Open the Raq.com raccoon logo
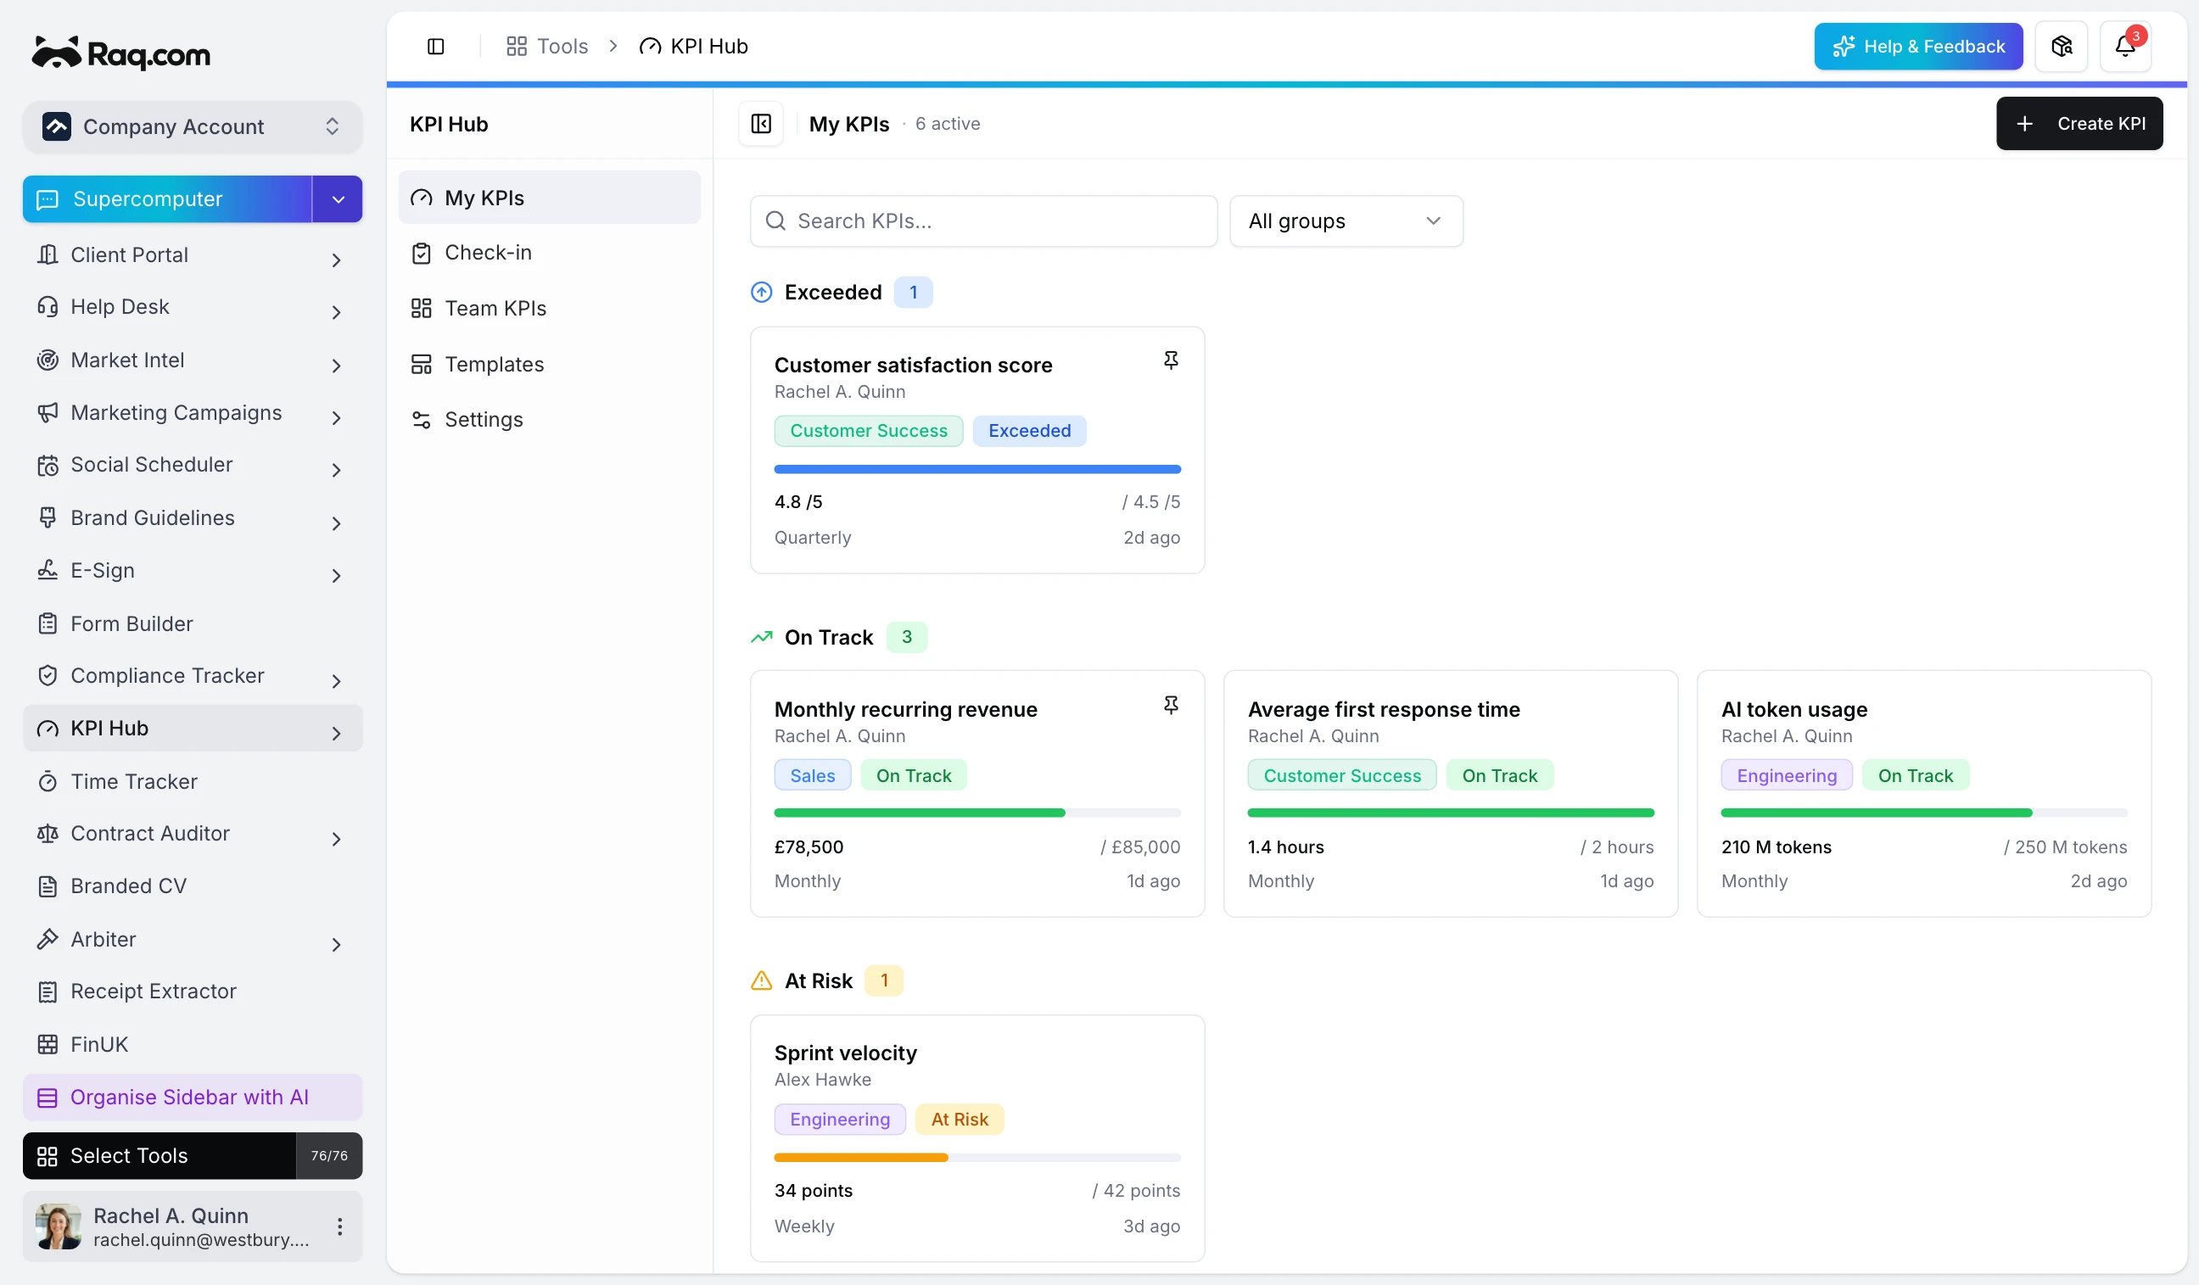The width and height of the screenshot is (2199, 1285). (121, 53)
